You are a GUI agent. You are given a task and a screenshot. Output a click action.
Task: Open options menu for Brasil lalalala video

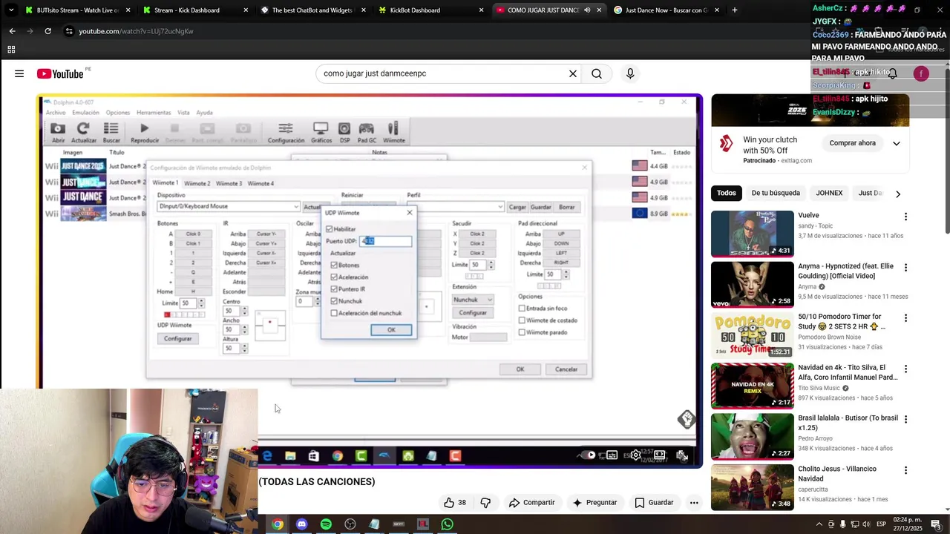905,419
